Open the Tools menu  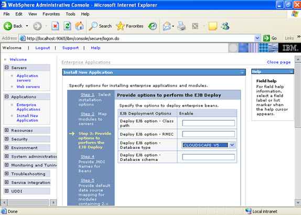[70, 14]
